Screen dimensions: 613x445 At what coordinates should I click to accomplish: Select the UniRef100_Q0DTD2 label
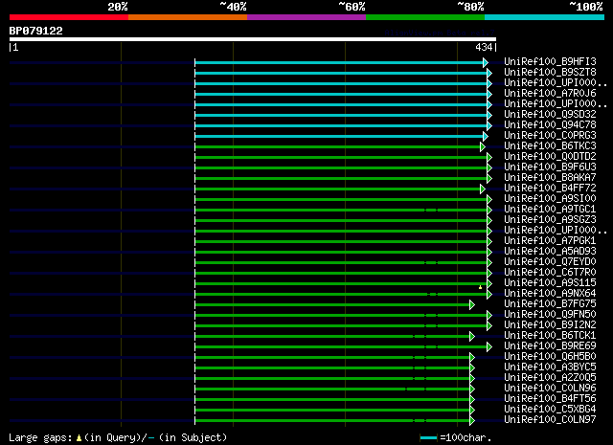(550, 156)
